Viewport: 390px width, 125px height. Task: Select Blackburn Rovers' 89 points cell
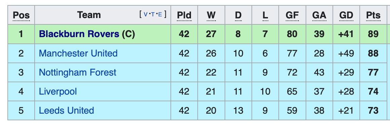point(373,34)
